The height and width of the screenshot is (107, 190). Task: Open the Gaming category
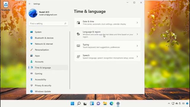(48, 73)
